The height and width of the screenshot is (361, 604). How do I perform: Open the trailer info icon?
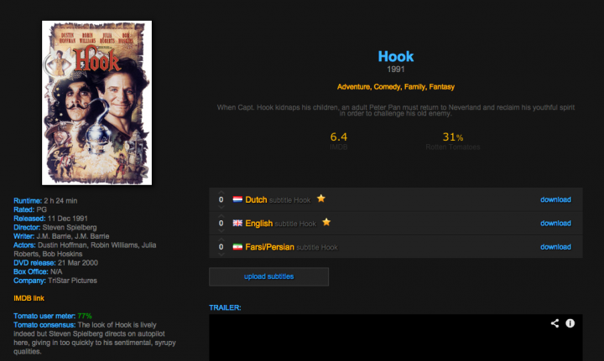coord(570,323)
